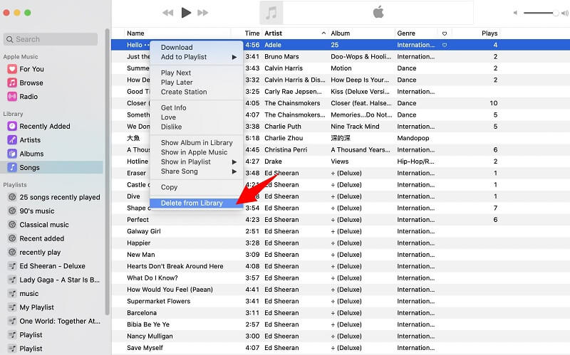The image size is (570, 355).
Task: Click the Browse music note icon
Action: pos(12,83)
